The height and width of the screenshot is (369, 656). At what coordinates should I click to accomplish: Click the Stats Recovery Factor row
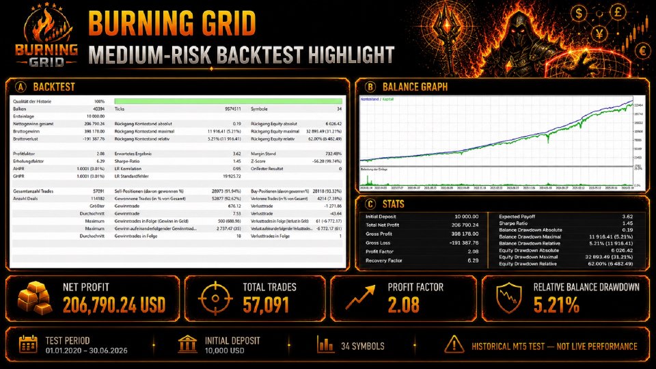422,260
